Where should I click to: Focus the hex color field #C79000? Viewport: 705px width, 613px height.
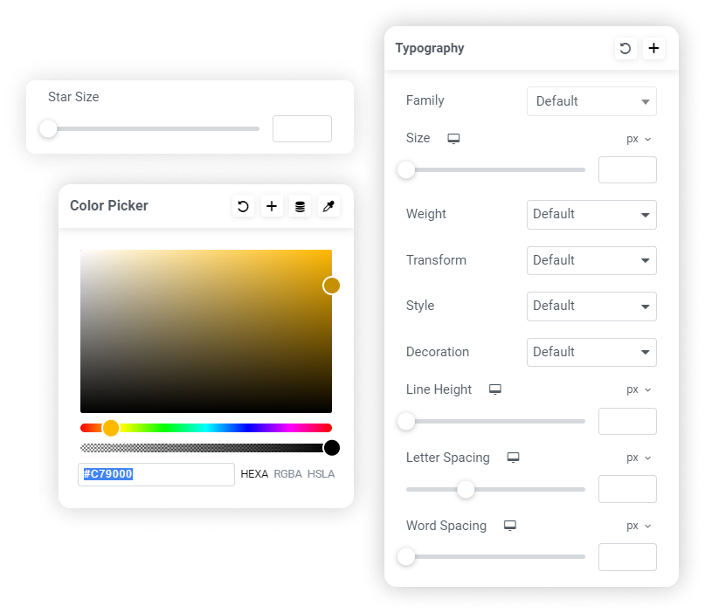click(x=156, y=474)
